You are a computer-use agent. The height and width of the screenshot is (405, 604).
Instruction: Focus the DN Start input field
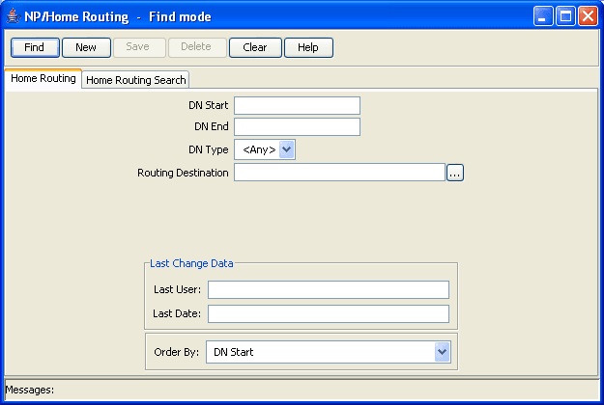click(297, 106)
